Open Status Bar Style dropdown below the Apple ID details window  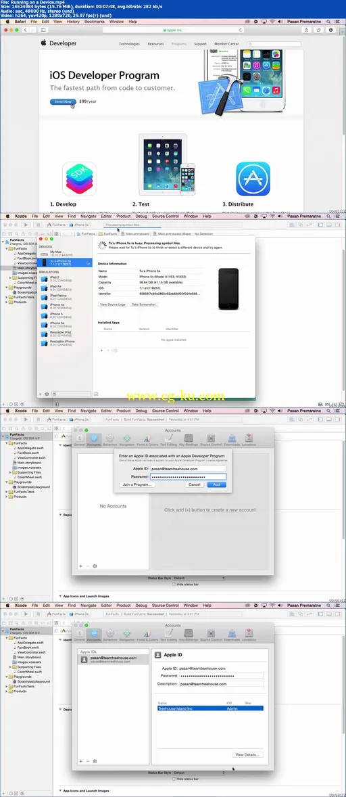tap(199, 773)
